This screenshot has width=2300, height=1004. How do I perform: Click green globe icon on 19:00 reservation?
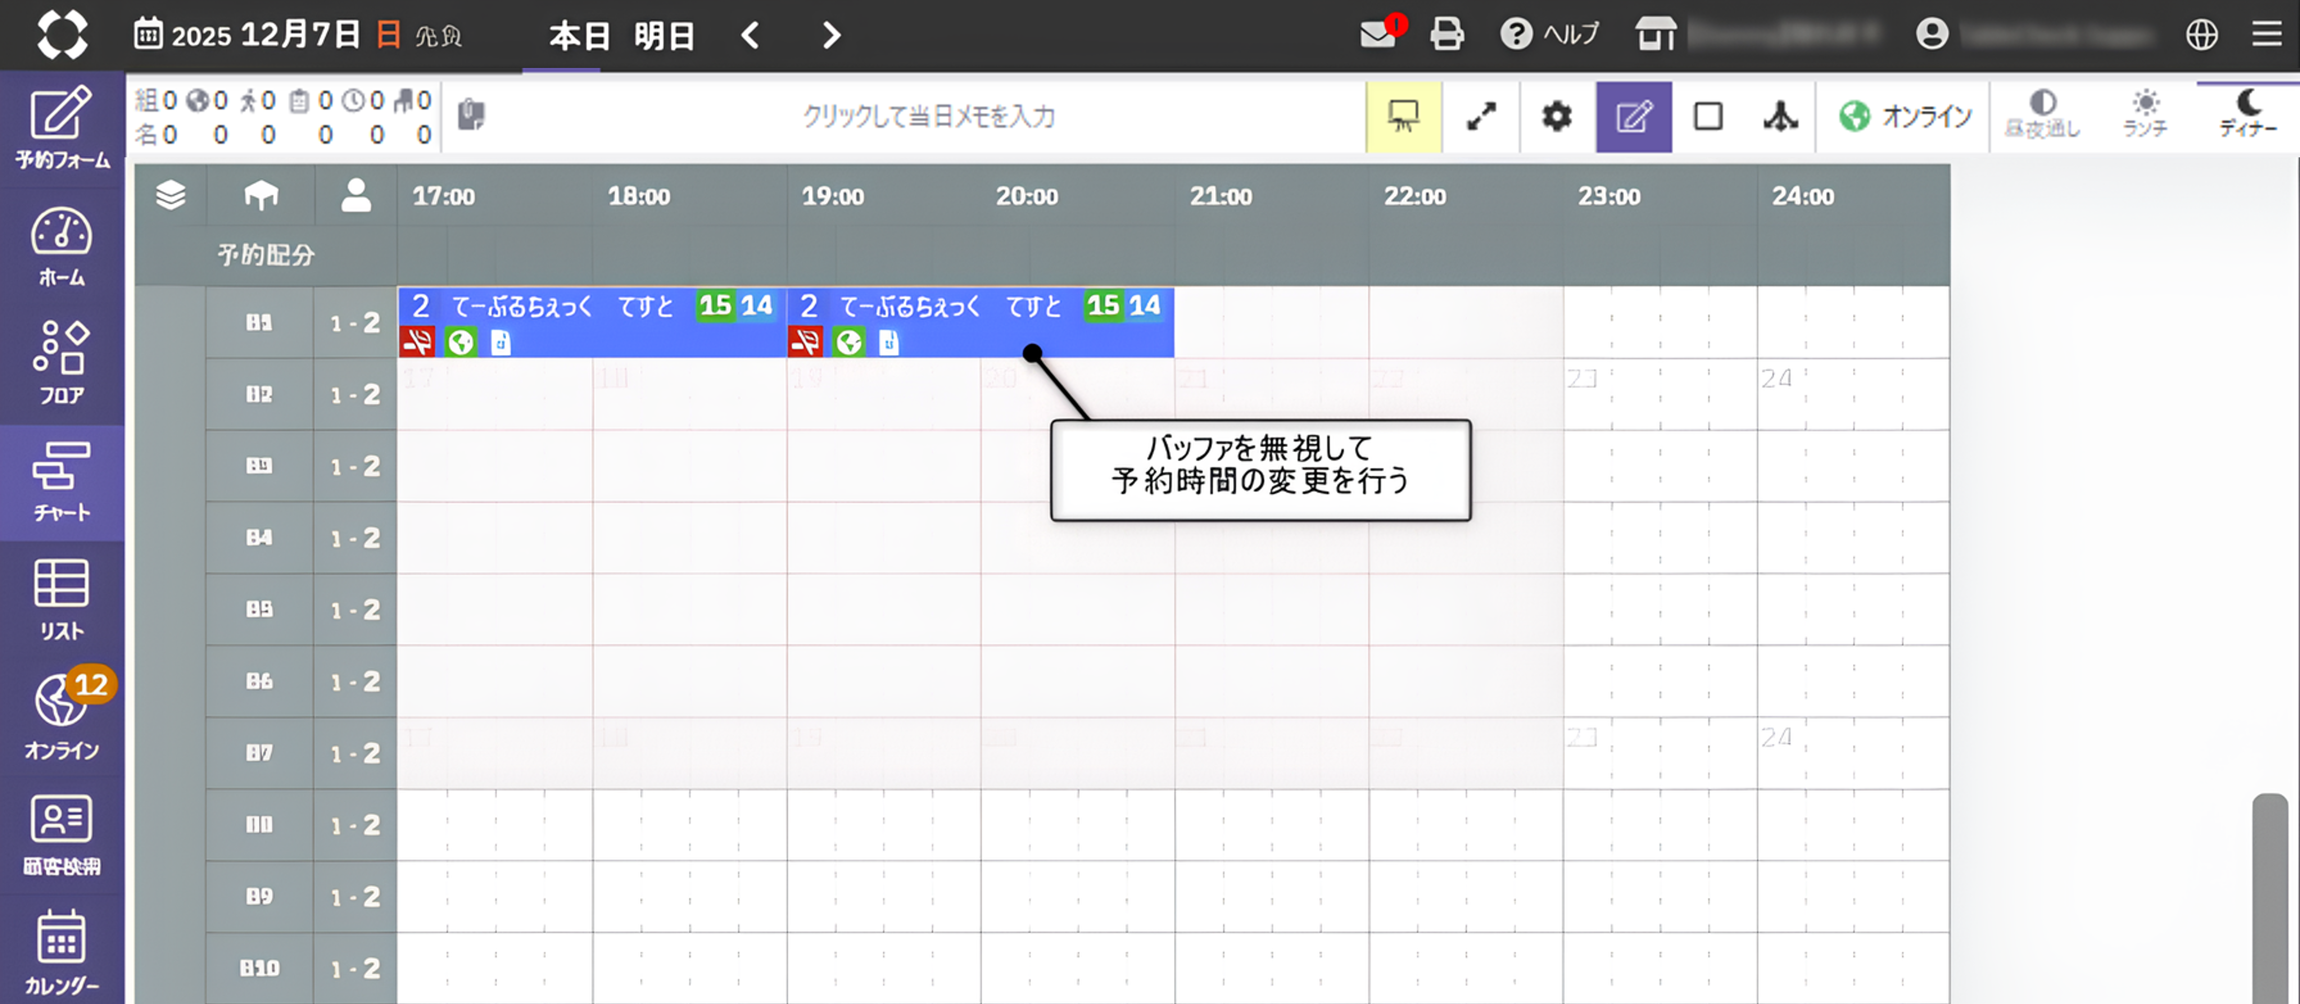(848, 342)
